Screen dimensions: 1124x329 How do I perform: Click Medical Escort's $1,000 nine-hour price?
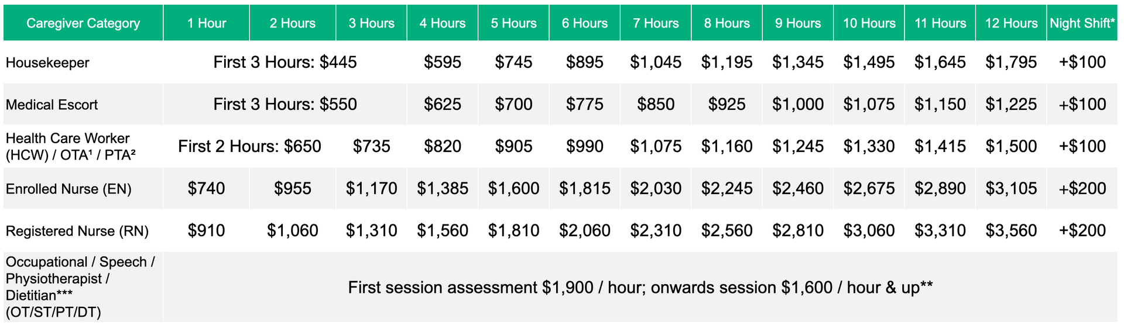(797, 104)
